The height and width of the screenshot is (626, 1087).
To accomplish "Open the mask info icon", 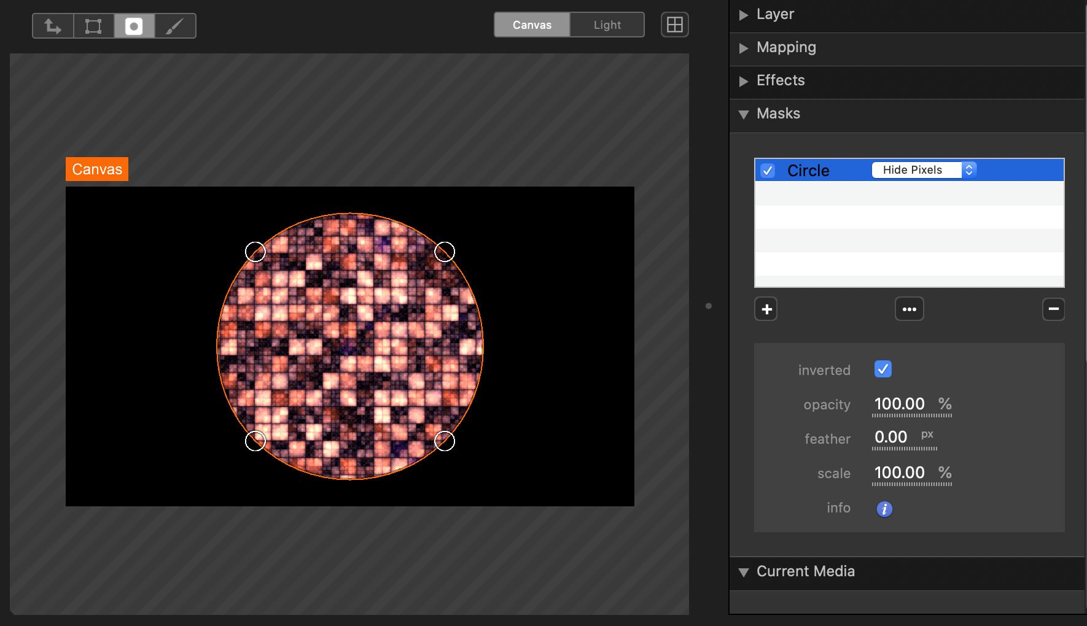I will coord(884,509).
